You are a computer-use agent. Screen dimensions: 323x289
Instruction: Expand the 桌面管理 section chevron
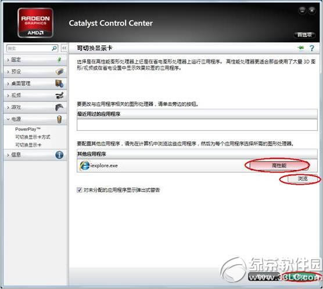click(x=8, y=84)
